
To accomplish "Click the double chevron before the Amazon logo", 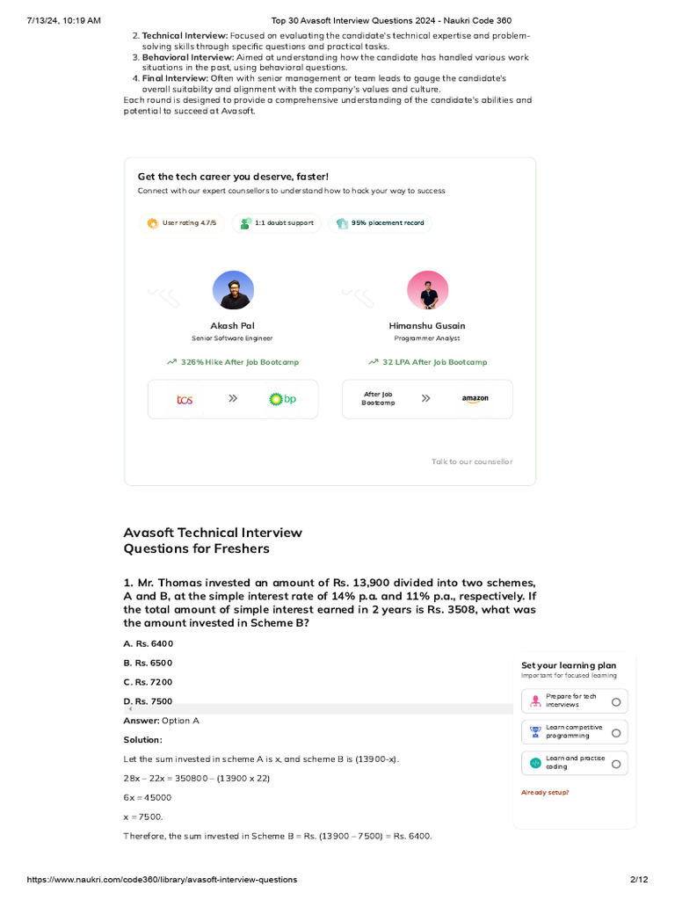I will (425, 398).
